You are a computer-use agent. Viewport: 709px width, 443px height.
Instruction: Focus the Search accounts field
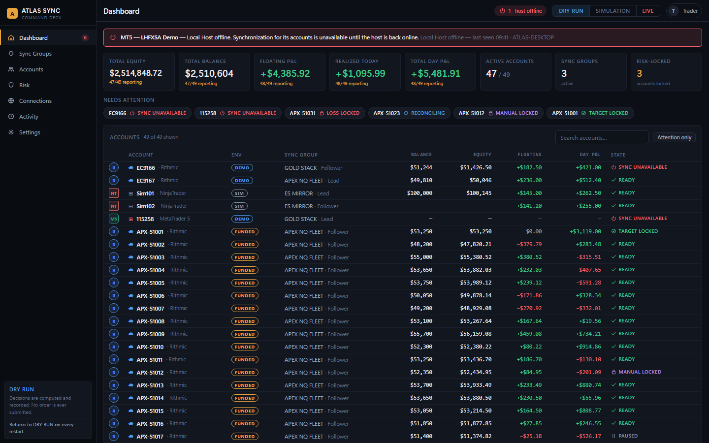[602, 137]
